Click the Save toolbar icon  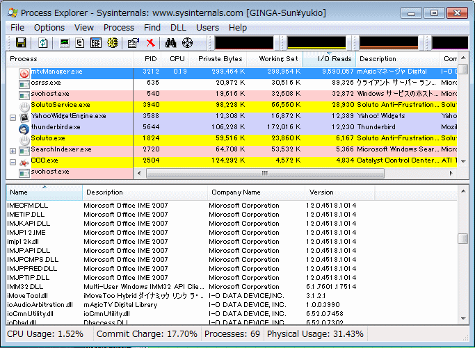click(20, 43)
